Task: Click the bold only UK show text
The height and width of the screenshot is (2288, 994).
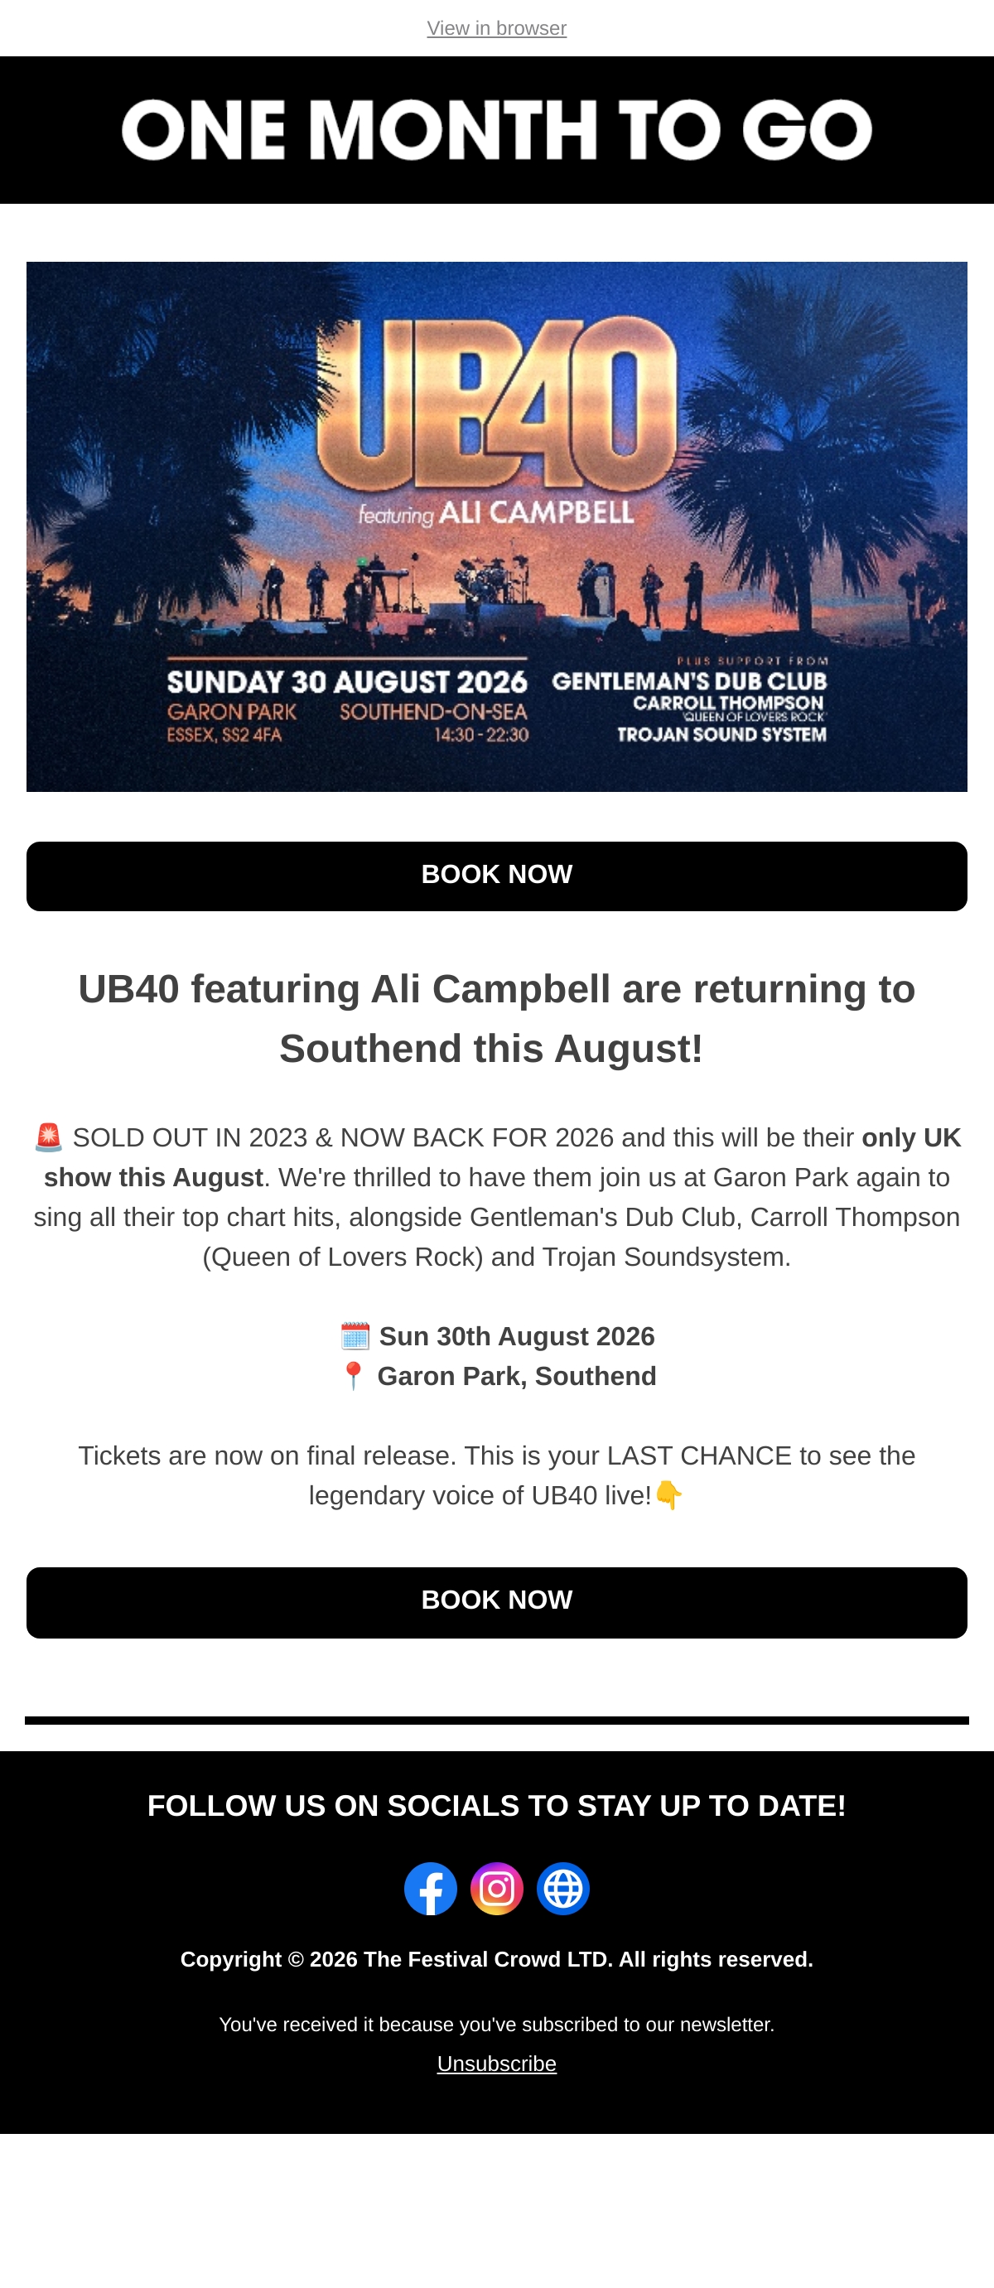Action: [x=503, y=1157]
